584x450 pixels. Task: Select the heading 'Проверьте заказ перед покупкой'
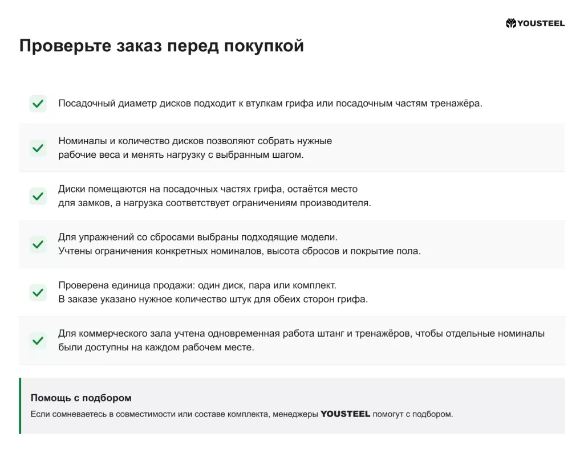coord(161,46)
